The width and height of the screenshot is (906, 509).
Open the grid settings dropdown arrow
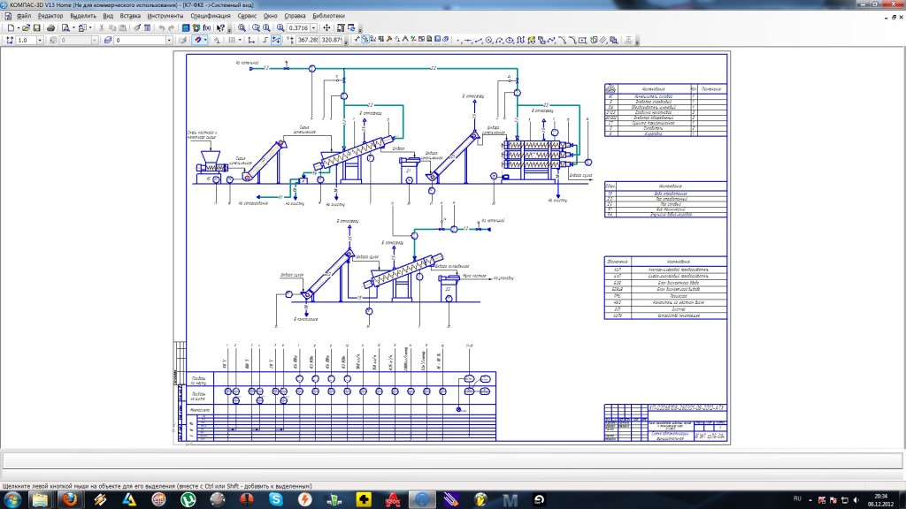tap(240, 41)
